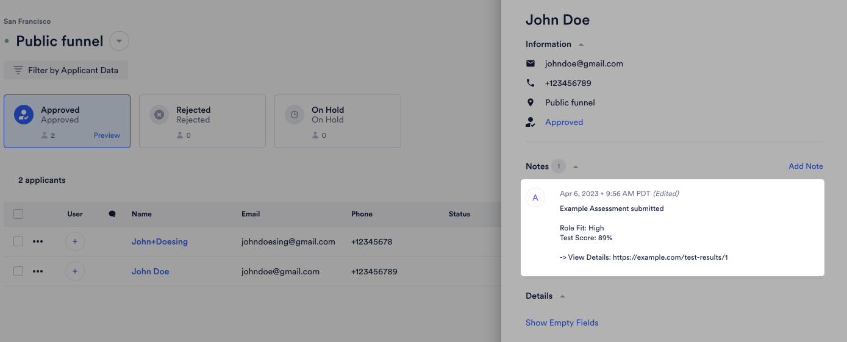847x342 pixels.
Task: Select the On Hold stage card
Action: [x=337, y=121]
